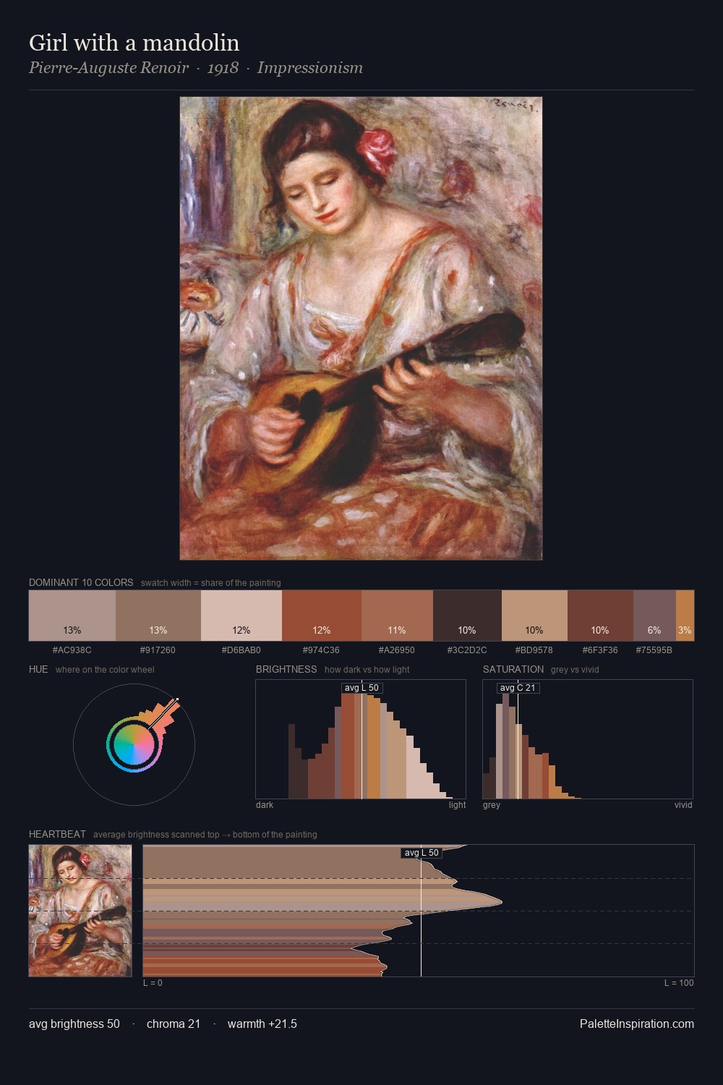
Task: Click the 'SATURATION' section heading
Action: pos(513,669)
